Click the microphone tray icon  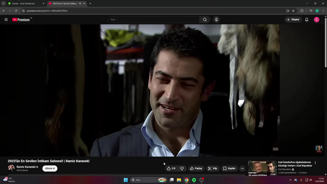click(301, 180)
